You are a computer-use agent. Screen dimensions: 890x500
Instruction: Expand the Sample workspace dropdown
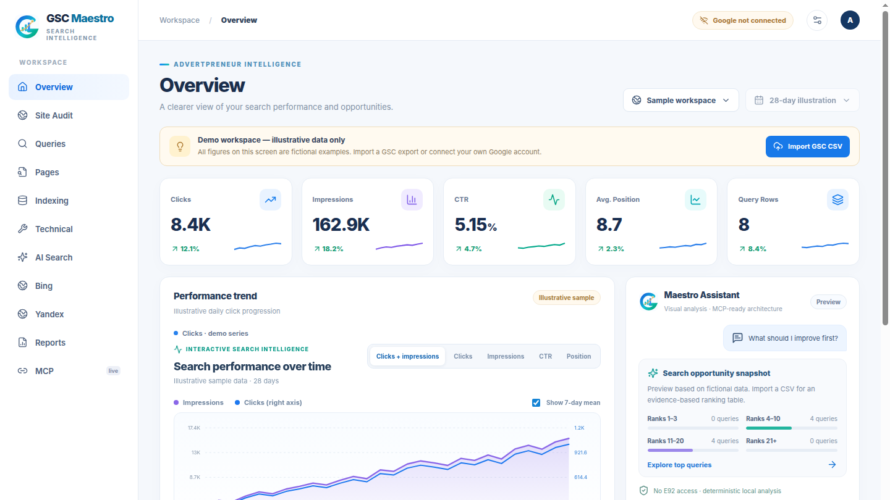(680, 101)
